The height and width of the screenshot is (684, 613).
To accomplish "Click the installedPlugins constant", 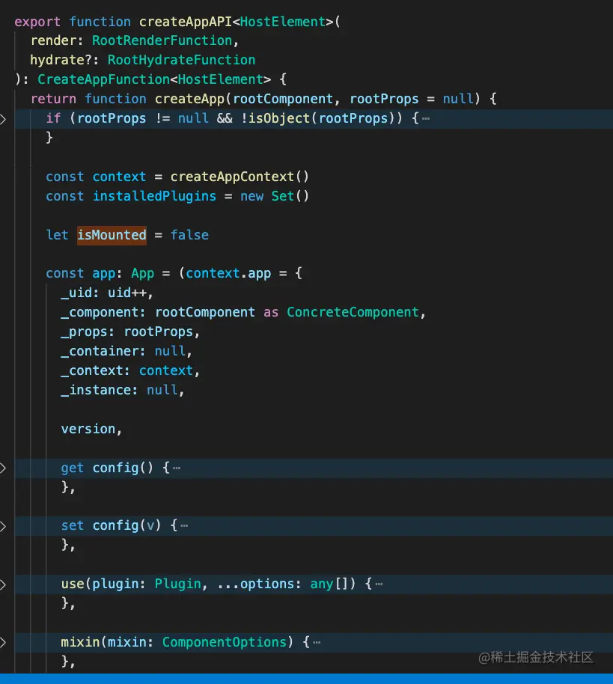I will pos(154,196).
